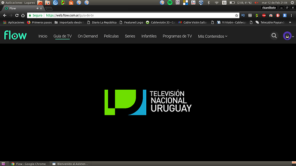Click the Spotify tray icon

[x=170, y=3]
